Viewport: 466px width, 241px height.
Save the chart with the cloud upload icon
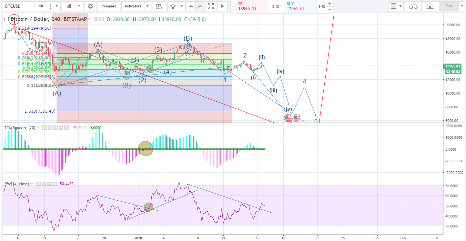(430, 6)
